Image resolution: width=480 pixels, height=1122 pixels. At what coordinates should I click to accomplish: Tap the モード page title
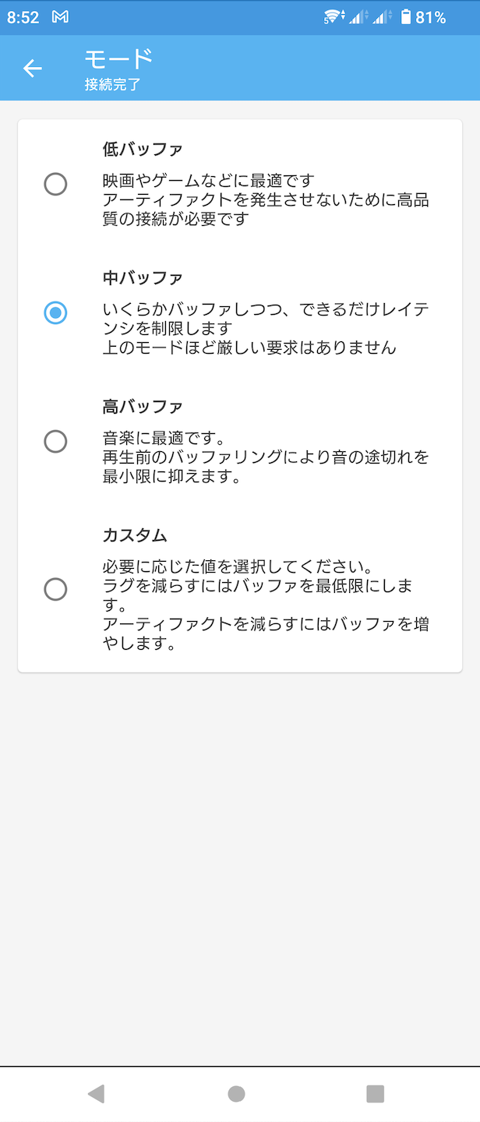(x=118, y=58)
